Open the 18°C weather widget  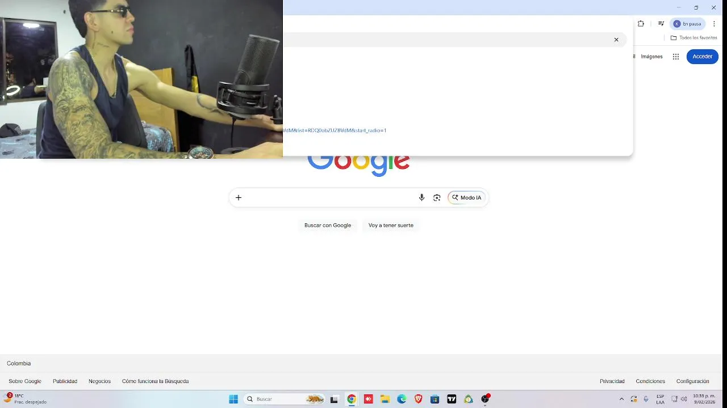(x=26, y=399)
